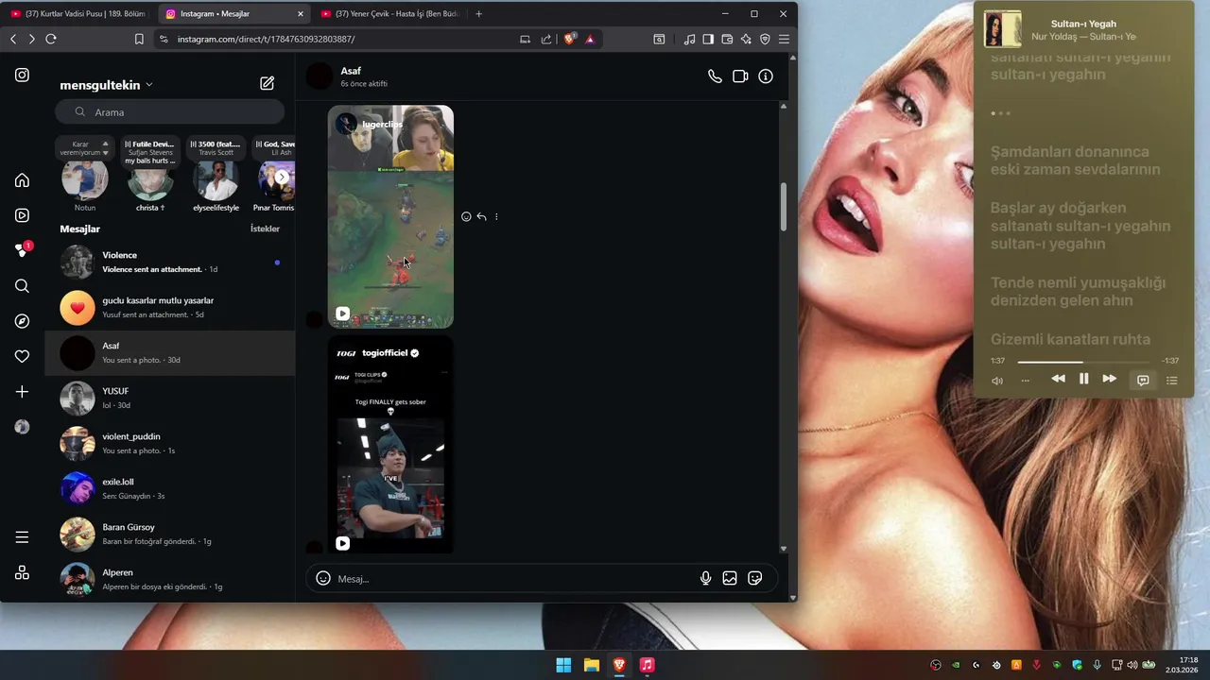React to the lugerclips message with emoji
Viewport: 1210px width, 680px height.
pos(466,216)
